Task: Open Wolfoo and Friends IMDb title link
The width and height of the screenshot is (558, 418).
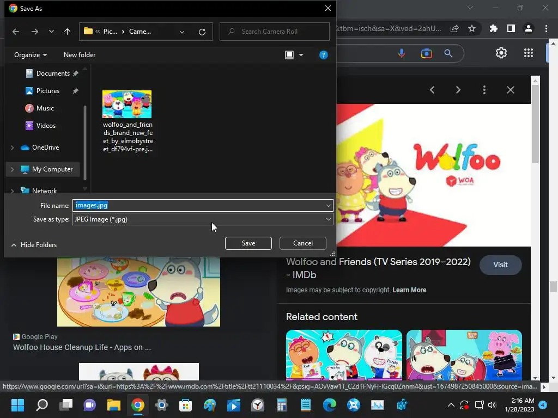Action: point(378,268)
